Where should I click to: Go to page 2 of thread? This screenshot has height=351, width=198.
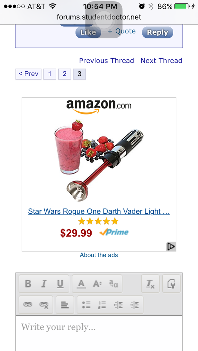click(x=65, y=74)
